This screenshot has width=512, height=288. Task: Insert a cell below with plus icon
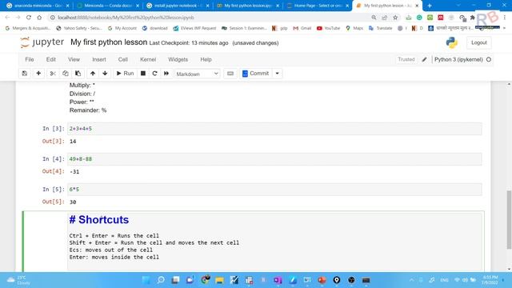38,74
